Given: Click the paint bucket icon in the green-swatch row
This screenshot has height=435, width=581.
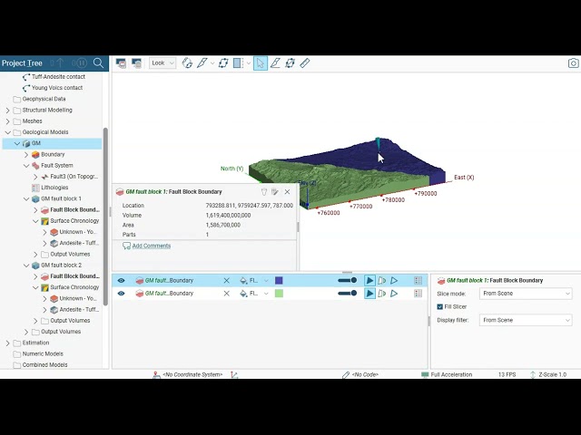Looking at the screenshot, I should [243, 294].
